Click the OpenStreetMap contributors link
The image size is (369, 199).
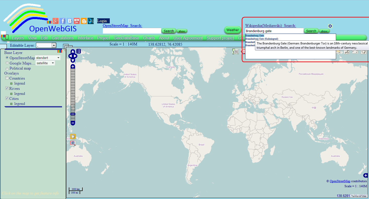[x=340, y=181]
